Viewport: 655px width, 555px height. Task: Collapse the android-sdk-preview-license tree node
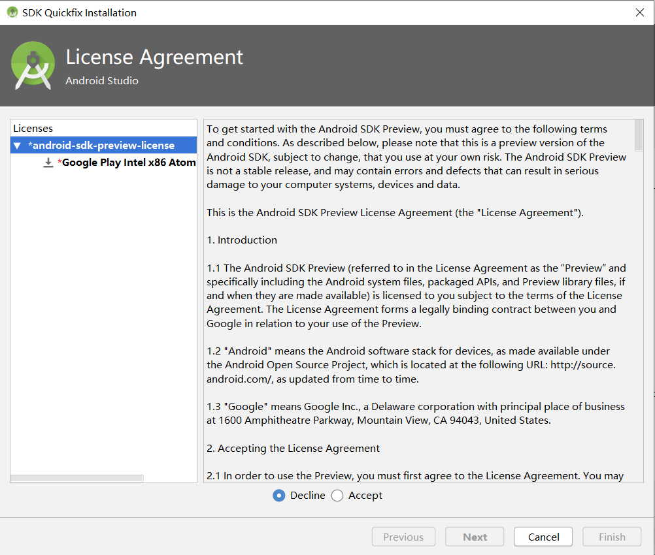17,146
